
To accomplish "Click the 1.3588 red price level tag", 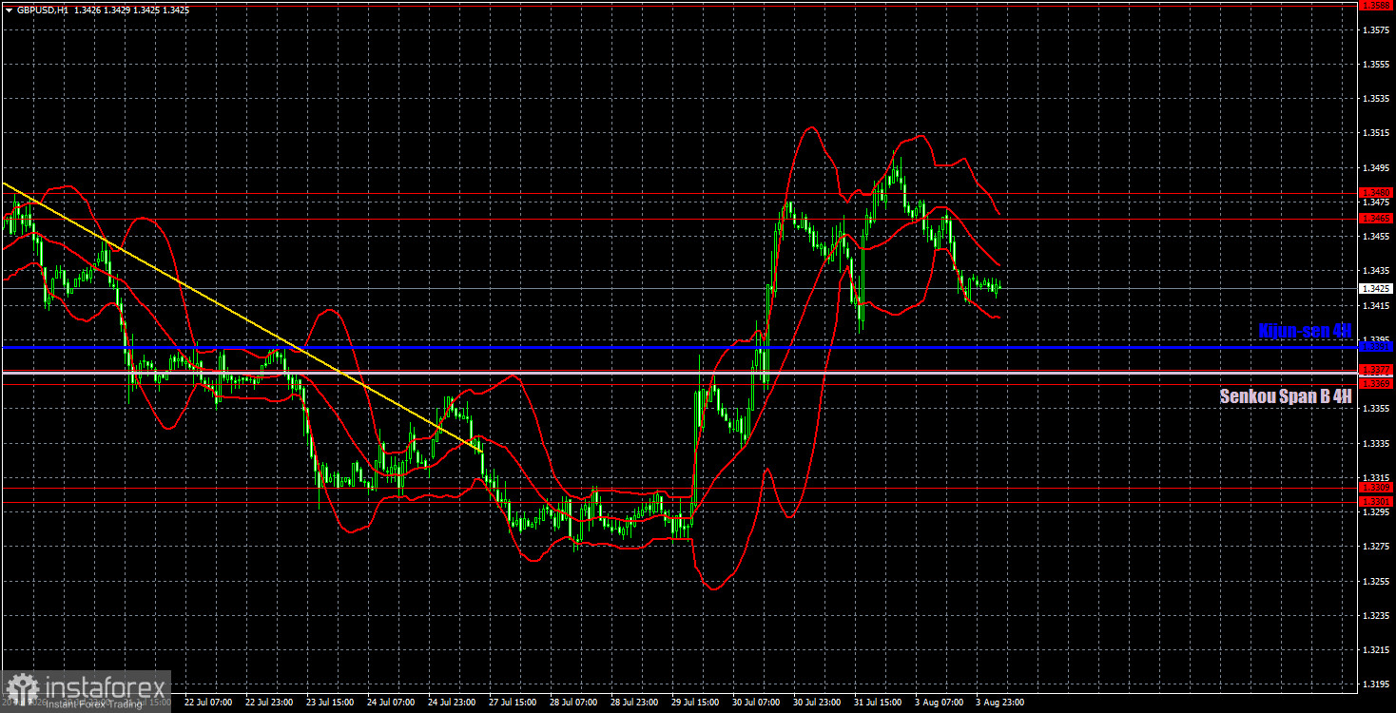I will pos(1376,5).
